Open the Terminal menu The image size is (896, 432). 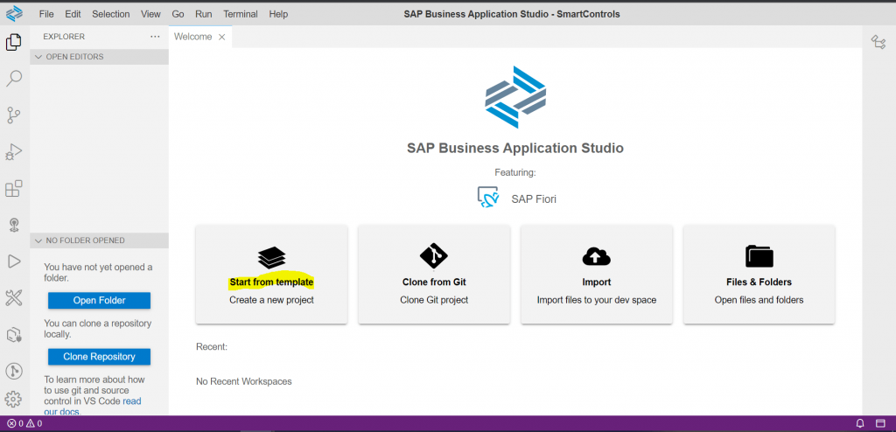[241, 14]
